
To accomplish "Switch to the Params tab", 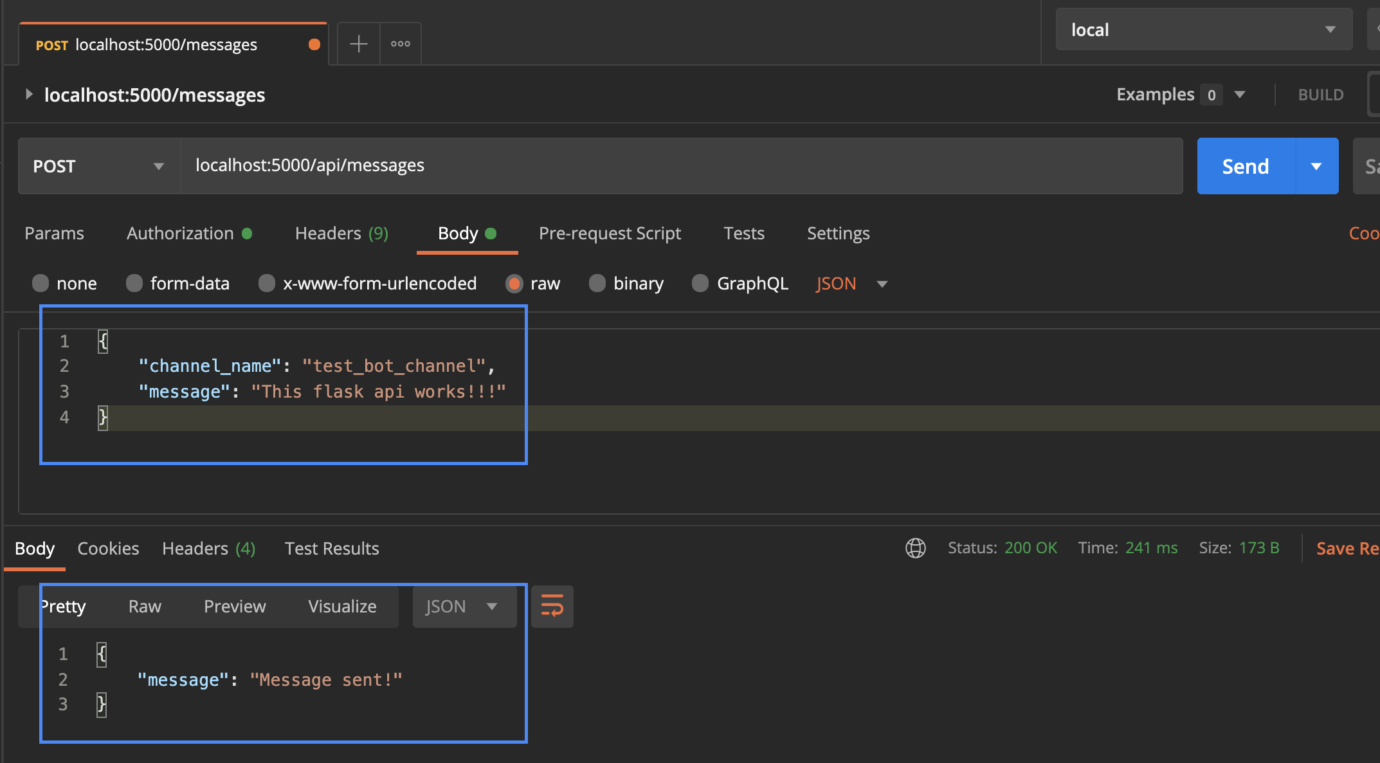I will tap(53, 232).
